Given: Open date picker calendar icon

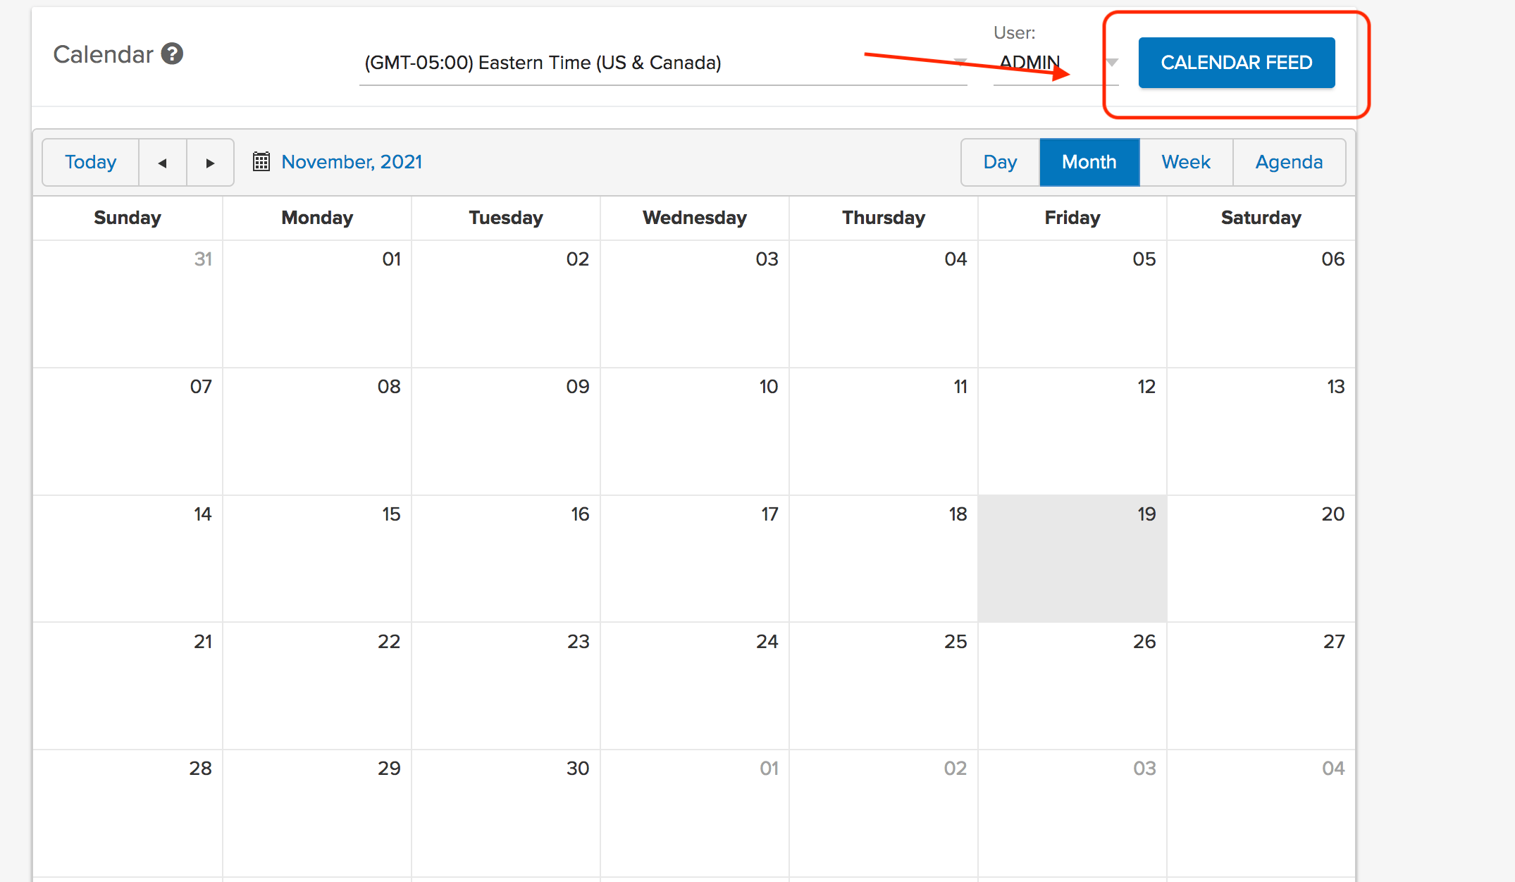Looking at the screenshot, I should pos(261,162).
